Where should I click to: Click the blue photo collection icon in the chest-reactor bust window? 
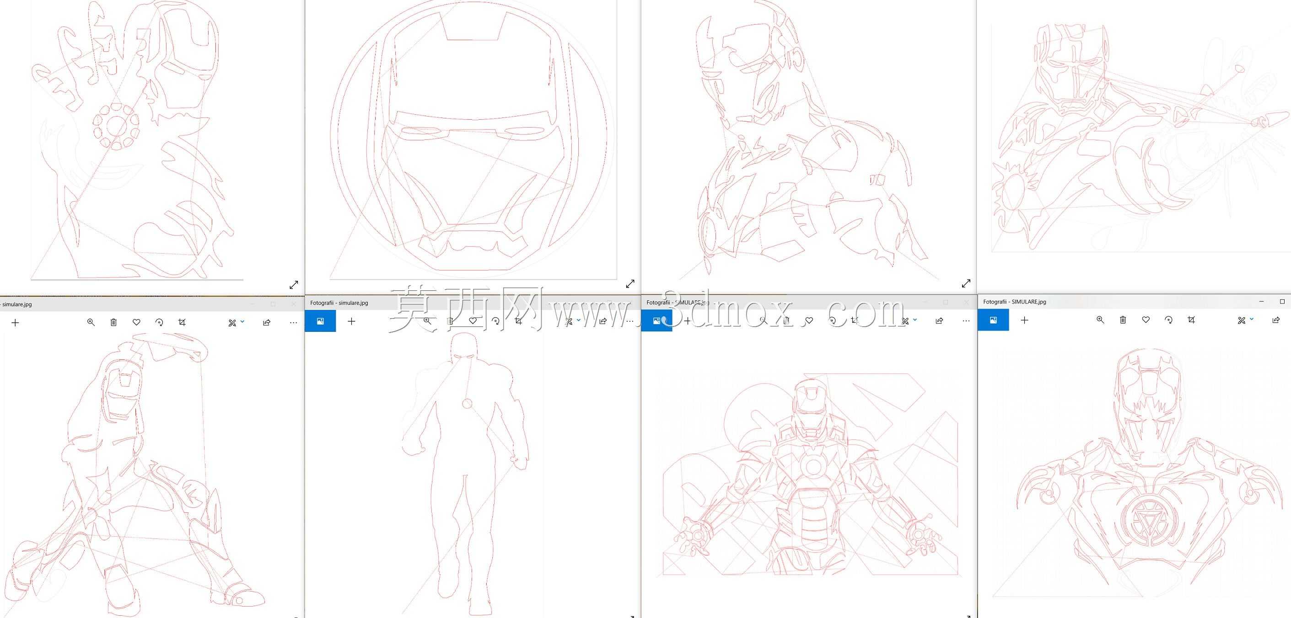click(993, 320)
